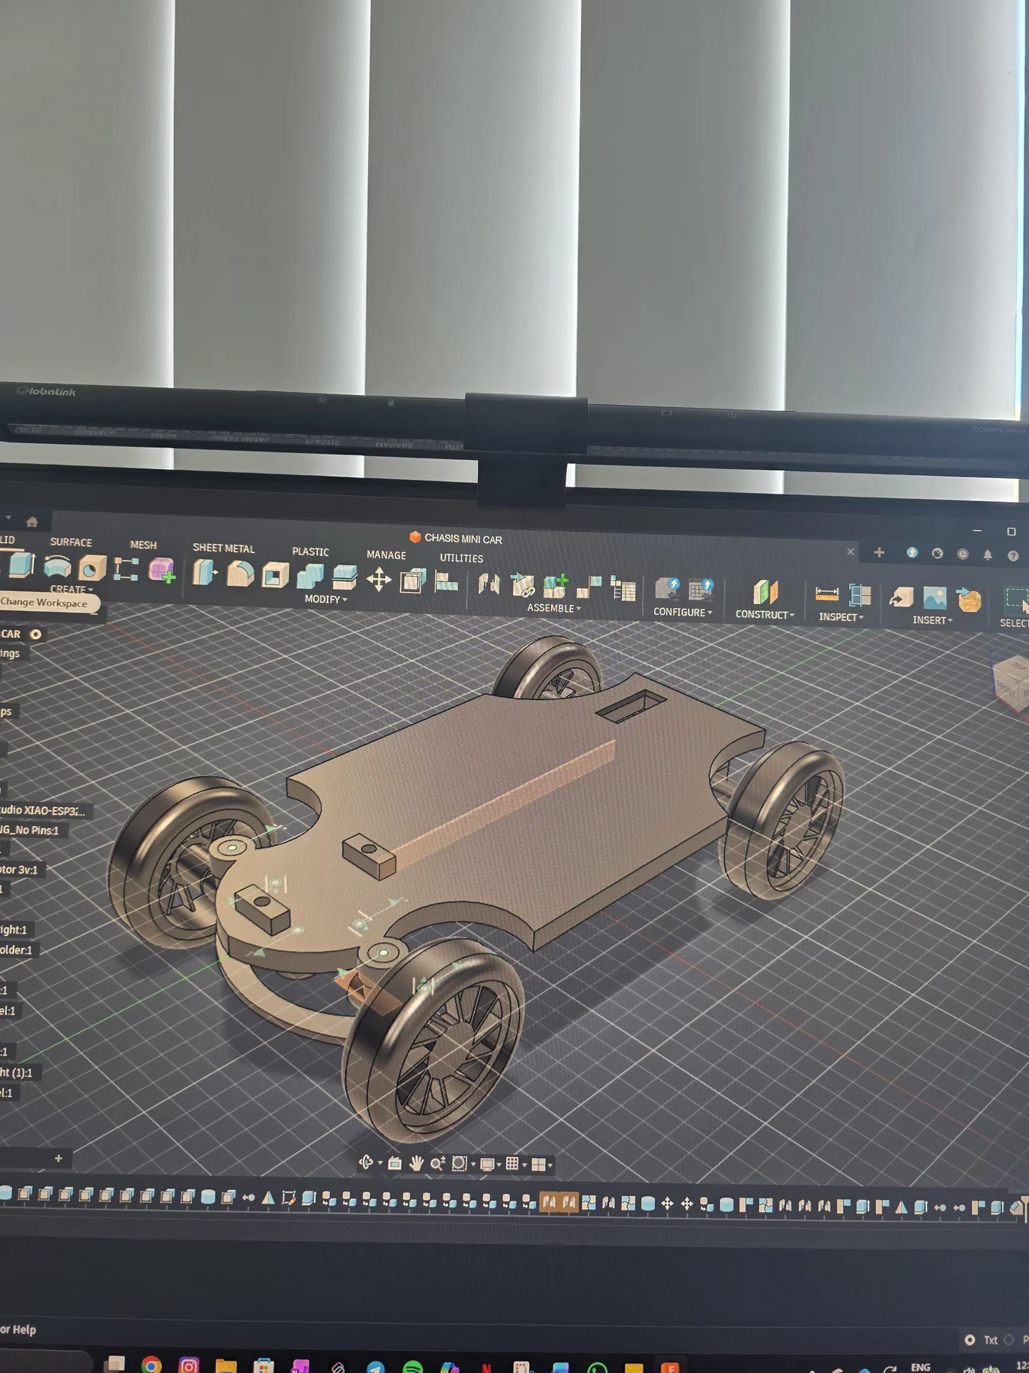The width and height of the screenshot is (1029, 1373).
Task: Open the MODIFY dropdown menu
Action: [325, 600]
